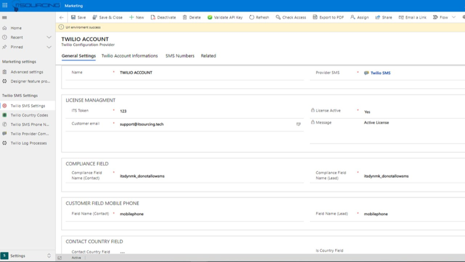Viewport: 465px width, 262px height.
Task: Click the Twilio Country Codes green icon
Action: 4,115
